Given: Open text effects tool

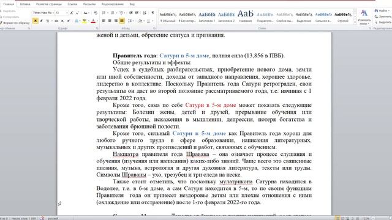Looking at the screenshot, I should tap(77, 21).
